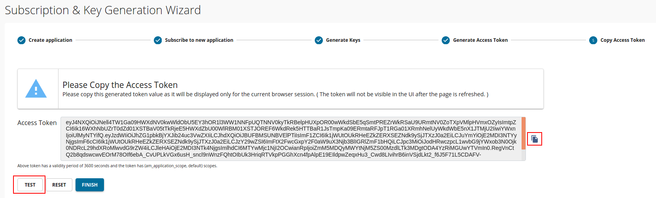Click the orange scrollbar of the token box

point(524,133)
